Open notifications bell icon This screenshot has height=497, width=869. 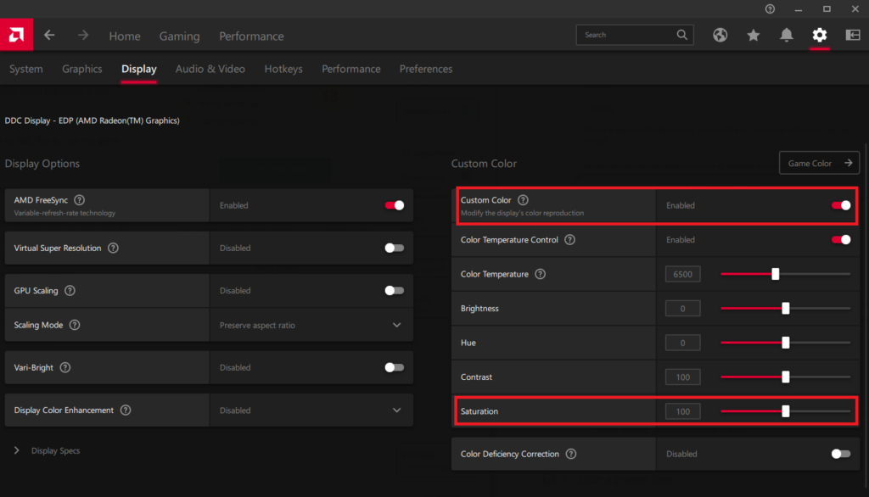click(x=787, y=35)
